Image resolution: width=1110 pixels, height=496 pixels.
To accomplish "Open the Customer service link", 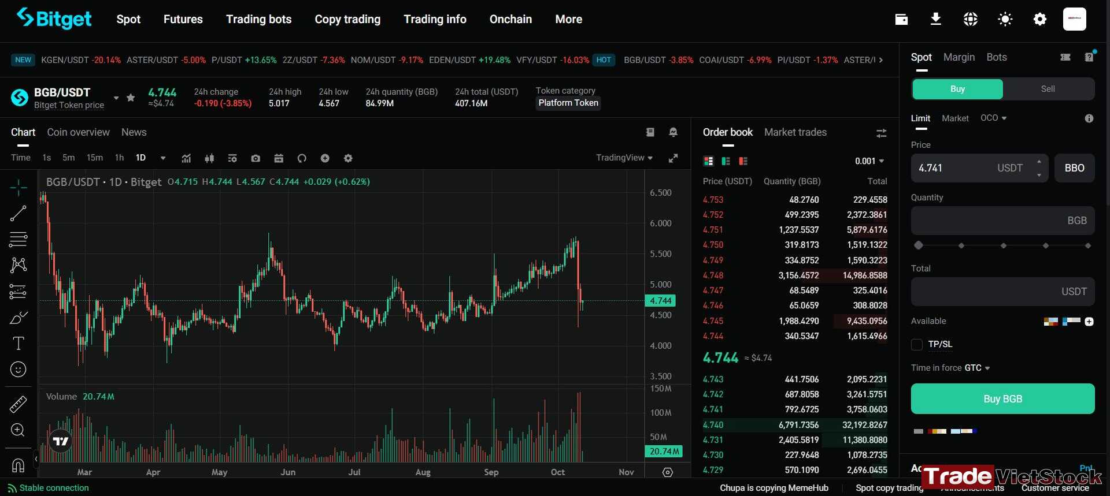I will click(x=1055, y=488).
